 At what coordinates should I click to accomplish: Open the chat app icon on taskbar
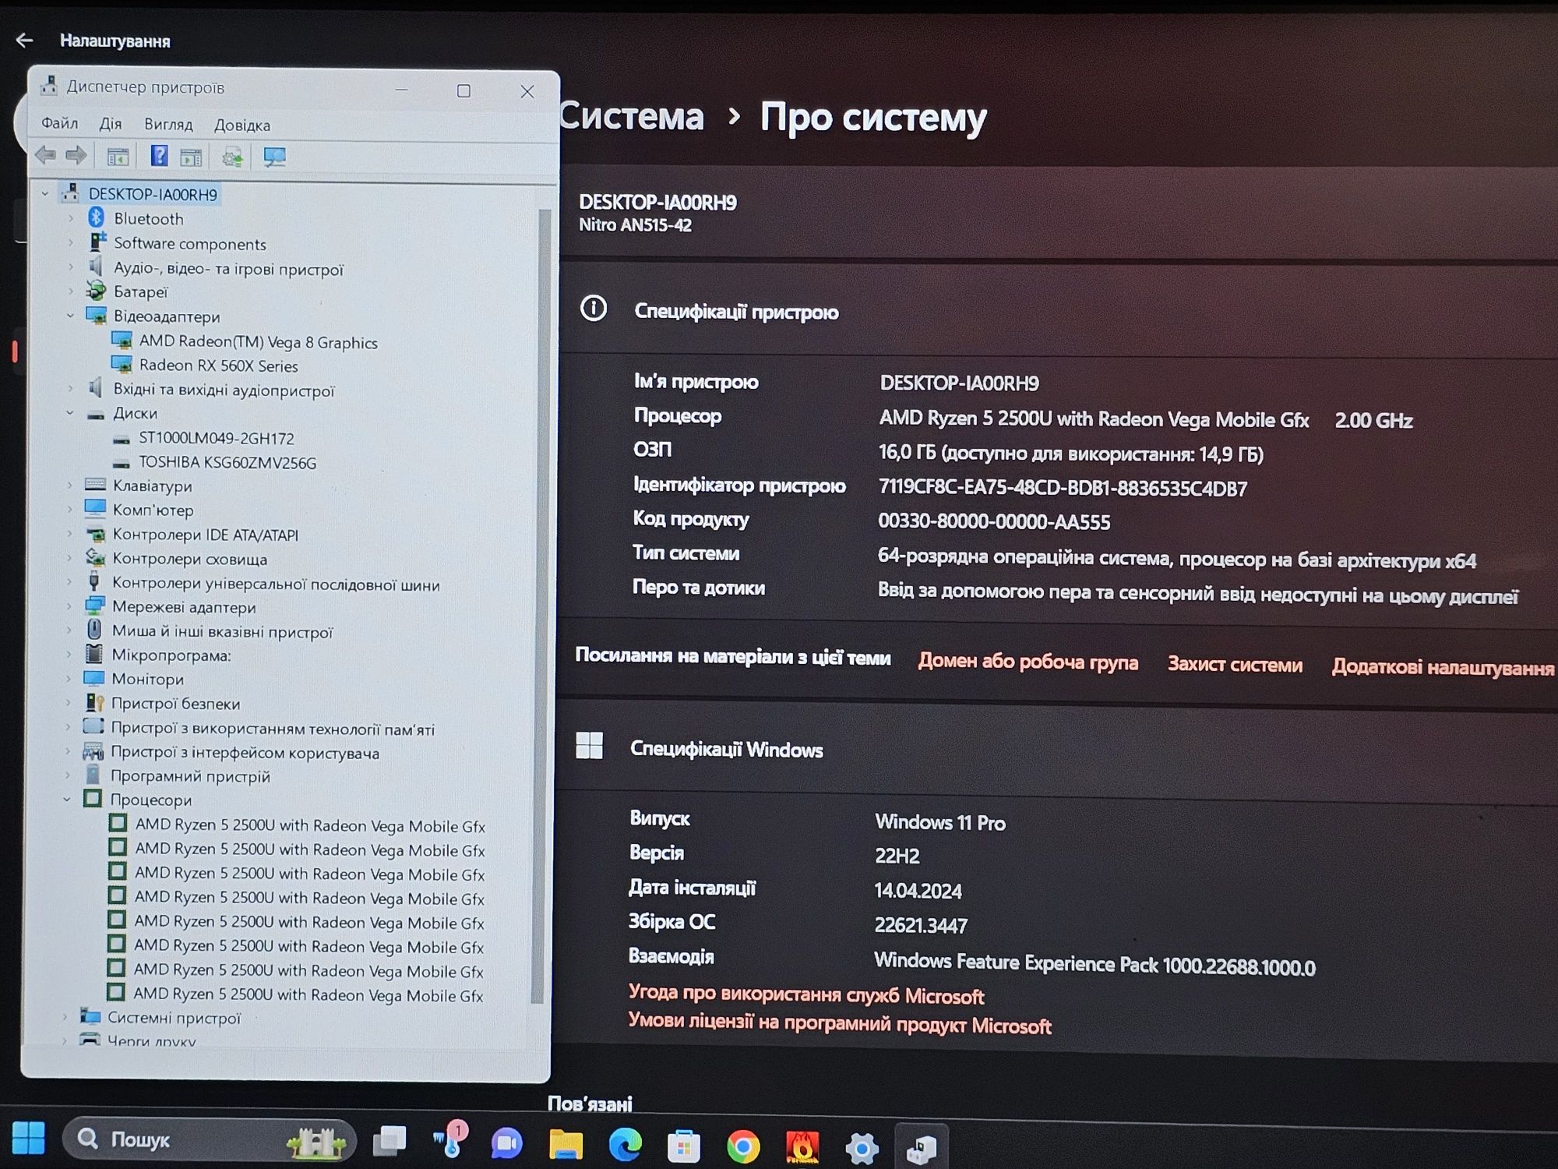click(506, 1143)
